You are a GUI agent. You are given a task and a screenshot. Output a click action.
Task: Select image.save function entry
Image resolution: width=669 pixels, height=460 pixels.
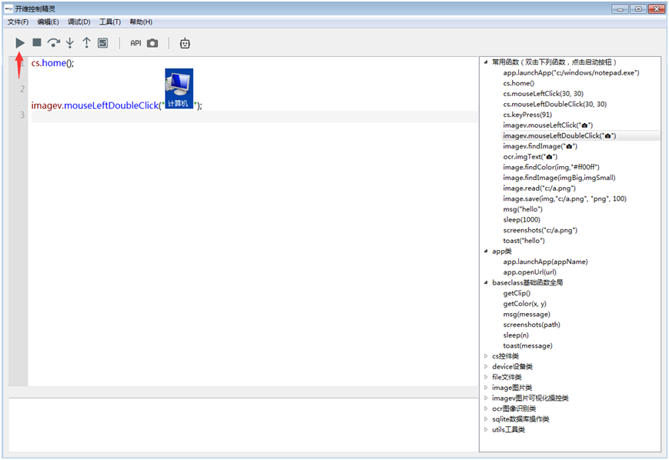coord(565,198)
